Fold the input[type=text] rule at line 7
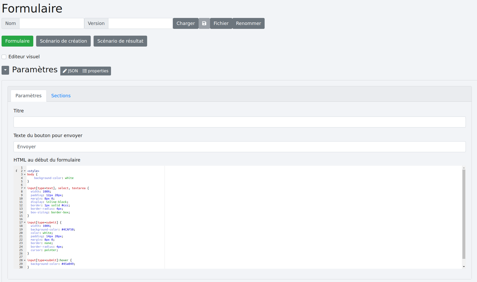The width and height of the screenshot is (477, 282). [25, 188]
